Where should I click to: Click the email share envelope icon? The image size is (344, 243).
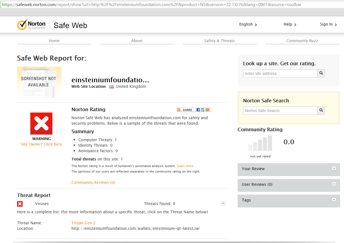point(208,110)
